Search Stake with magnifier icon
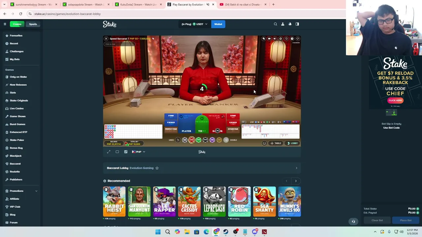Image resolution: width=422 pixels, height=237 pixels. [x=276, y=24]
